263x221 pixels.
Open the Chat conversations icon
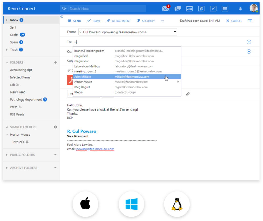point(178,8)
